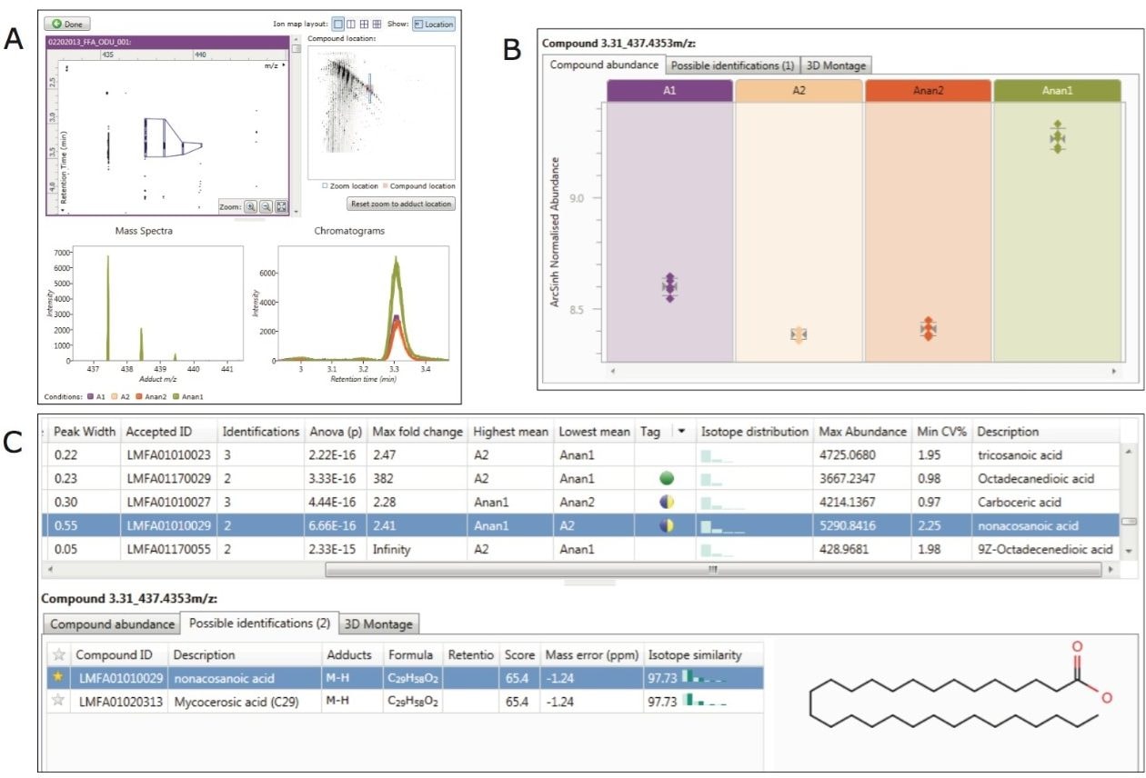
Task: Select two-column ion map layout icon
Action: tap(352, 25)
